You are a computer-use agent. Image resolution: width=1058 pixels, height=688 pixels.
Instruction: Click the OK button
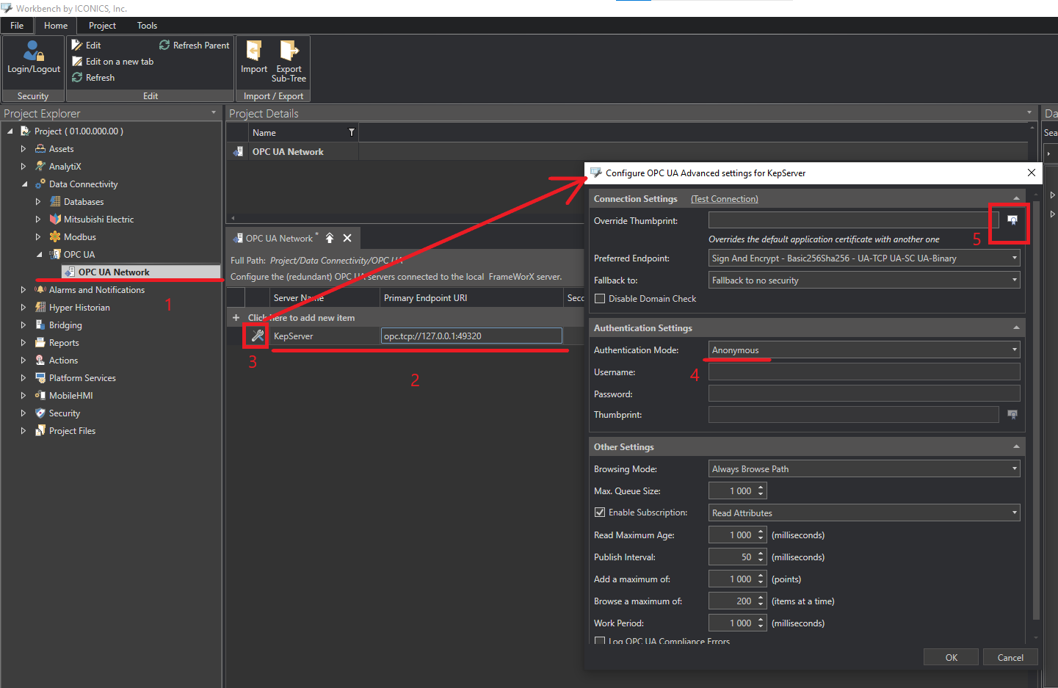pos(951,657)
